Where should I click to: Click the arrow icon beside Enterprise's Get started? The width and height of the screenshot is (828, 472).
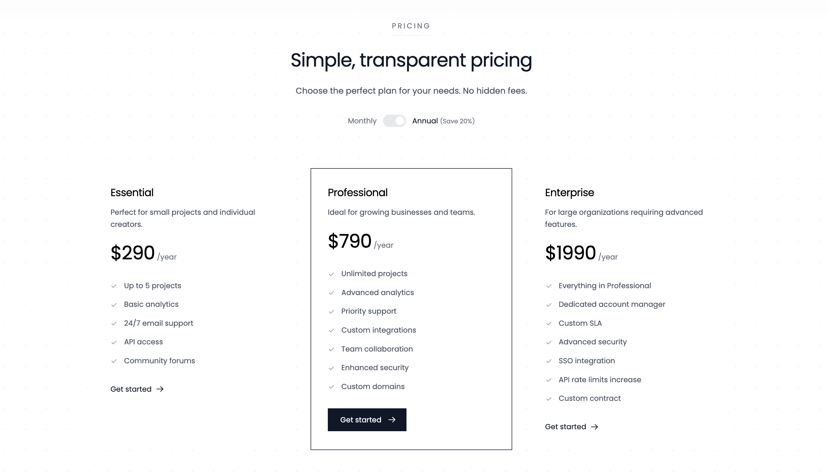tap(595, 427)
